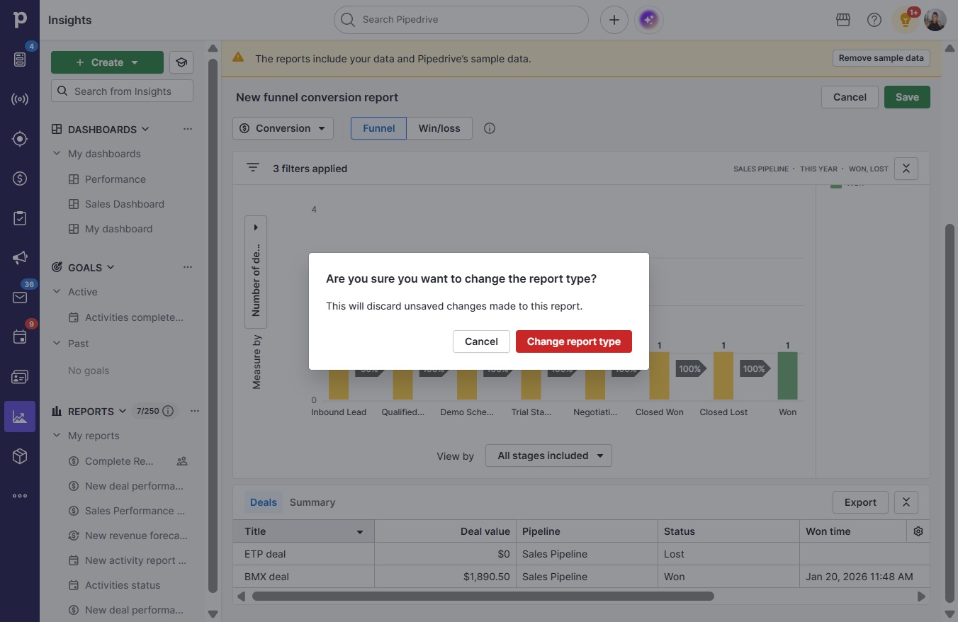Open the Activities status report
958x622 pixels.
[x=123, y=585]
